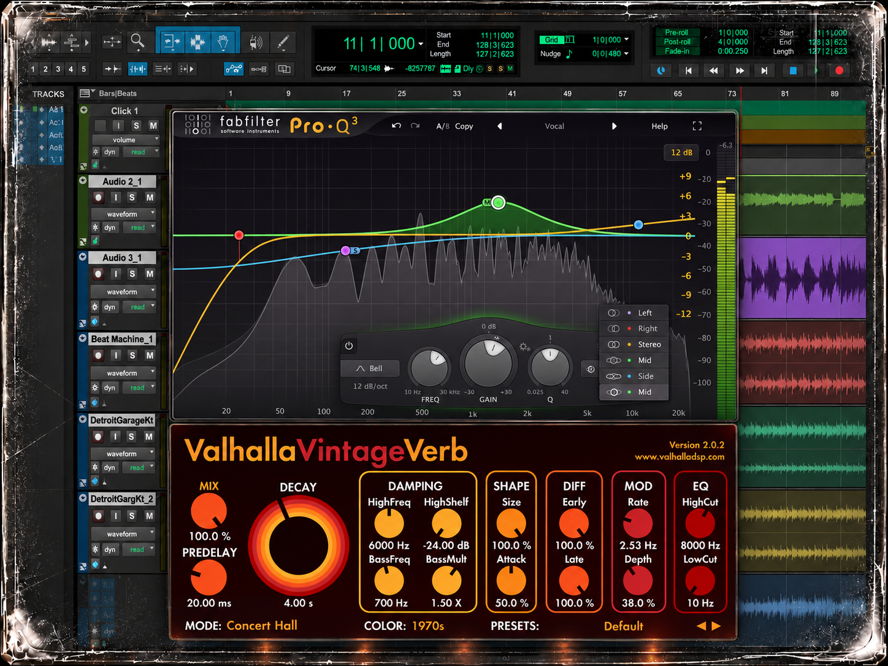Click Pro-Q 3 undo arrow icon
This screenshot has width=888, height=666.
point(396,126)
